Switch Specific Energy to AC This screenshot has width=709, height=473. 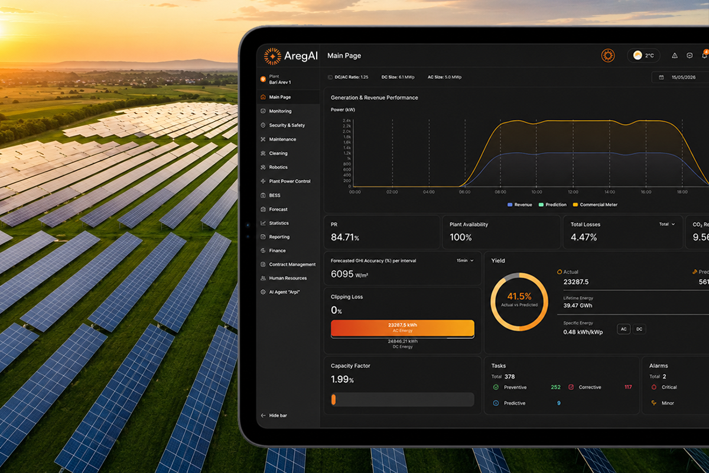pyautogui.click(x=623, y=329)
